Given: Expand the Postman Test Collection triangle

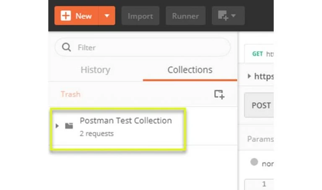Looking at the screenshot, I should 57,126.
